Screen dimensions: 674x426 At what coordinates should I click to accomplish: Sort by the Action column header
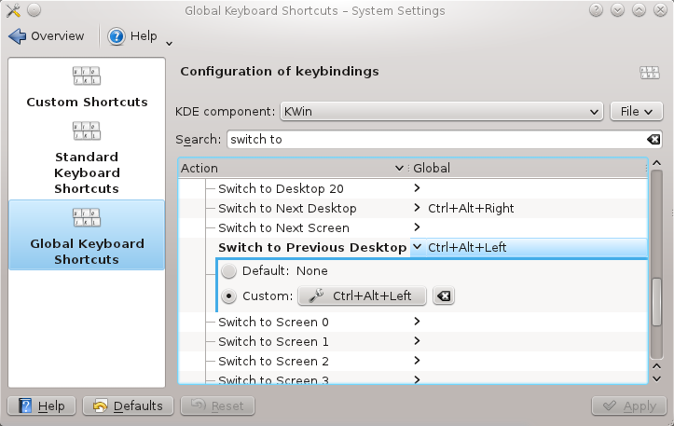tap(291, 168)
